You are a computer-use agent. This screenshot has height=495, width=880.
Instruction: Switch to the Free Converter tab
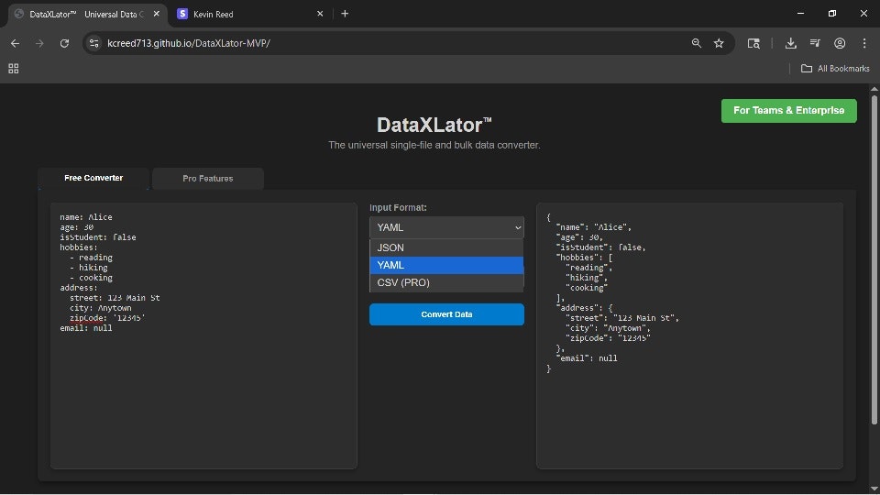click(x=93, y=178)
